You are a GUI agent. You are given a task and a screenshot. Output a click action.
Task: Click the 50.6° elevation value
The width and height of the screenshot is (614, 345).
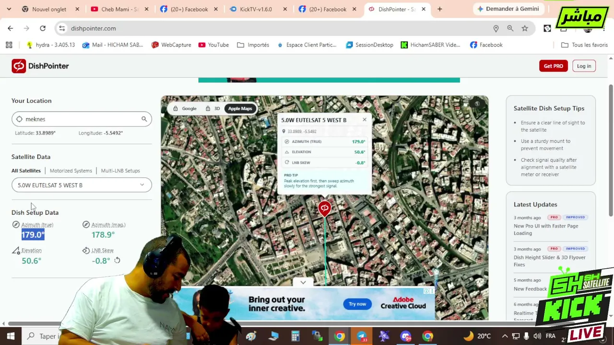click(31, 261)
